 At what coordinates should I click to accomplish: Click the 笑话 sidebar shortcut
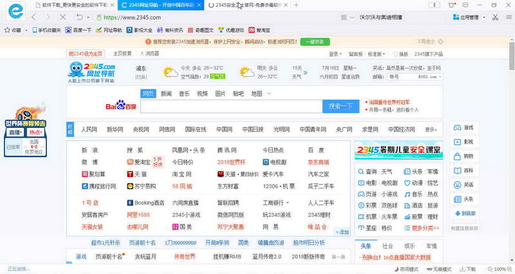(x=464, y=185)
